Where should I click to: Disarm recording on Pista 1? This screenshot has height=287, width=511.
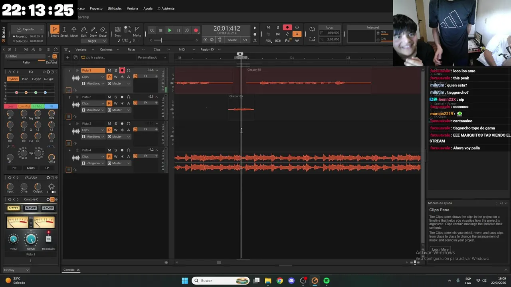coord(122,71)
